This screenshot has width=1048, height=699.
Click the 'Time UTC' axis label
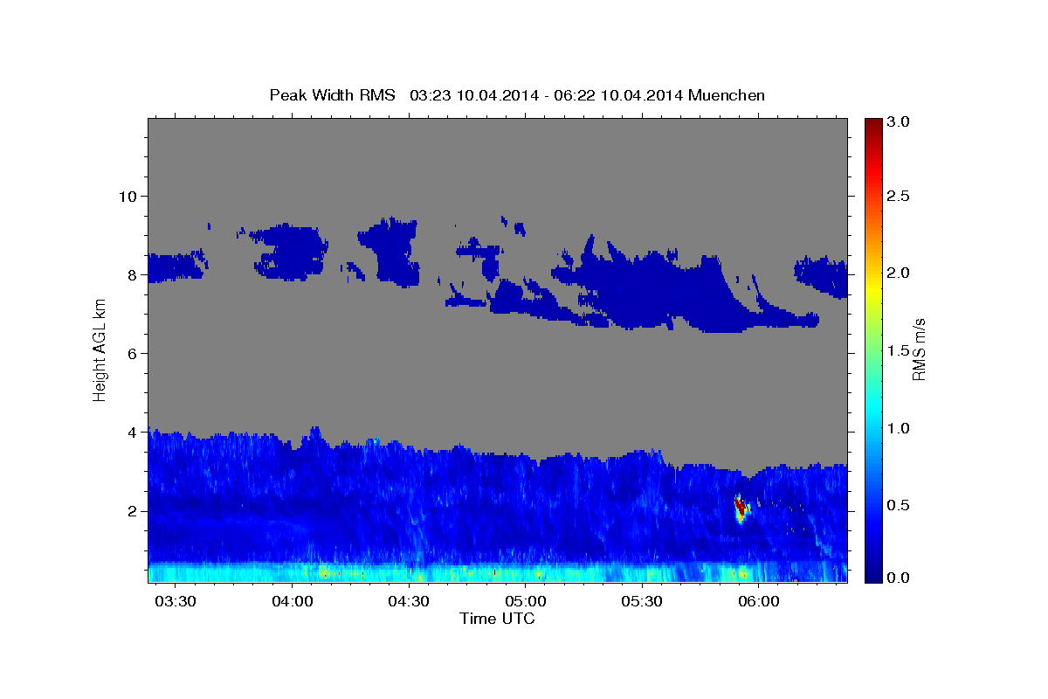(x=497, y=619)
